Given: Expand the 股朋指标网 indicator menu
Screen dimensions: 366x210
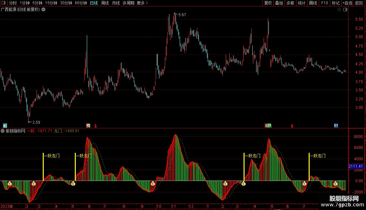Looking at the screenshot, I should 3,131.
